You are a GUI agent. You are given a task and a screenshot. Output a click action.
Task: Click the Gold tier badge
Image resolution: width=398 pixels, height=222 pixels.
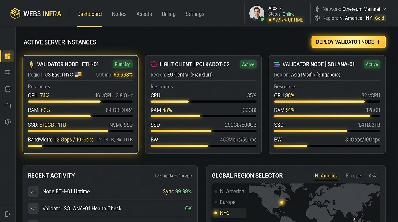tap(379, 18)
